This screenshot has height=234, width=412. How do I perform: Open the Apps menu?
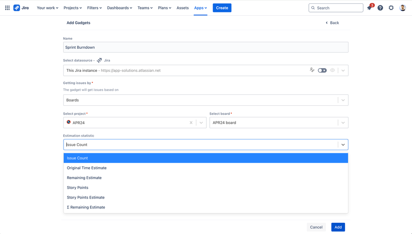tap(201, 8)
